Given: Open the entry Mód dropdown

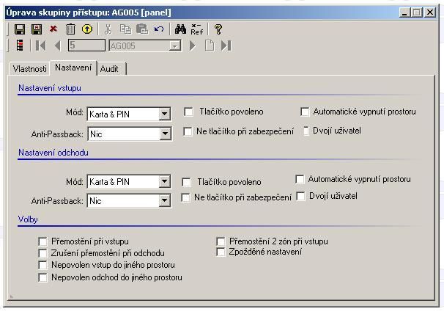Looking at the screenshot, I should pos(165,114).
